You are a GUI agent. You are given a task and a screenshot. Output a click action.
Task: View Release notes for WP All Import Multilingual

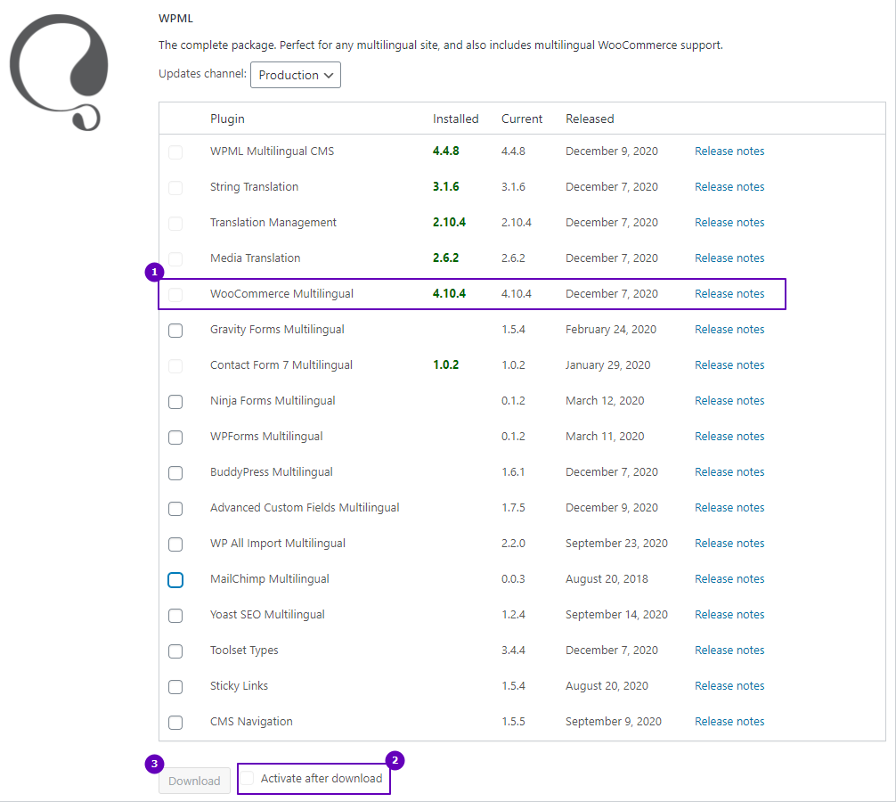(x=729, y=543)
